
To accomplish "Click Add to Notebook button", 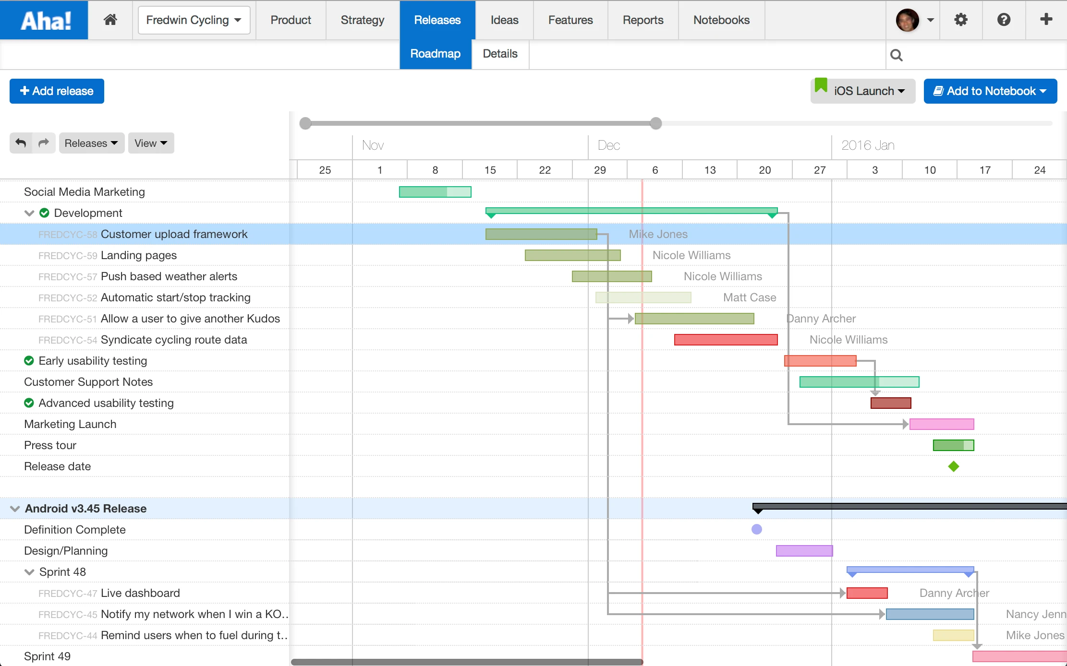I will [990, 91].
